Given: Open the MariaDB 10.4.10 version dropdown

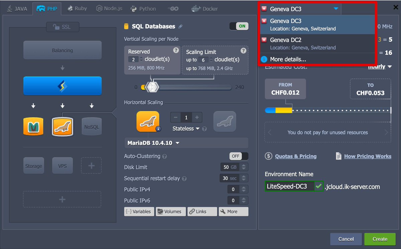Looking at the screenshot, I should (186, 143).
